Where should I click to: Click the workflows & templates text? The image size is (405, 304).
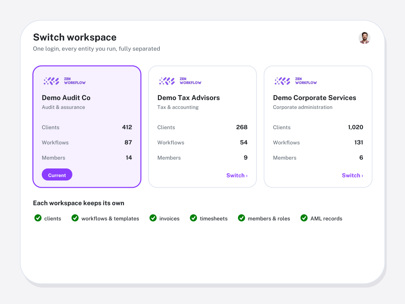[110, 218]
